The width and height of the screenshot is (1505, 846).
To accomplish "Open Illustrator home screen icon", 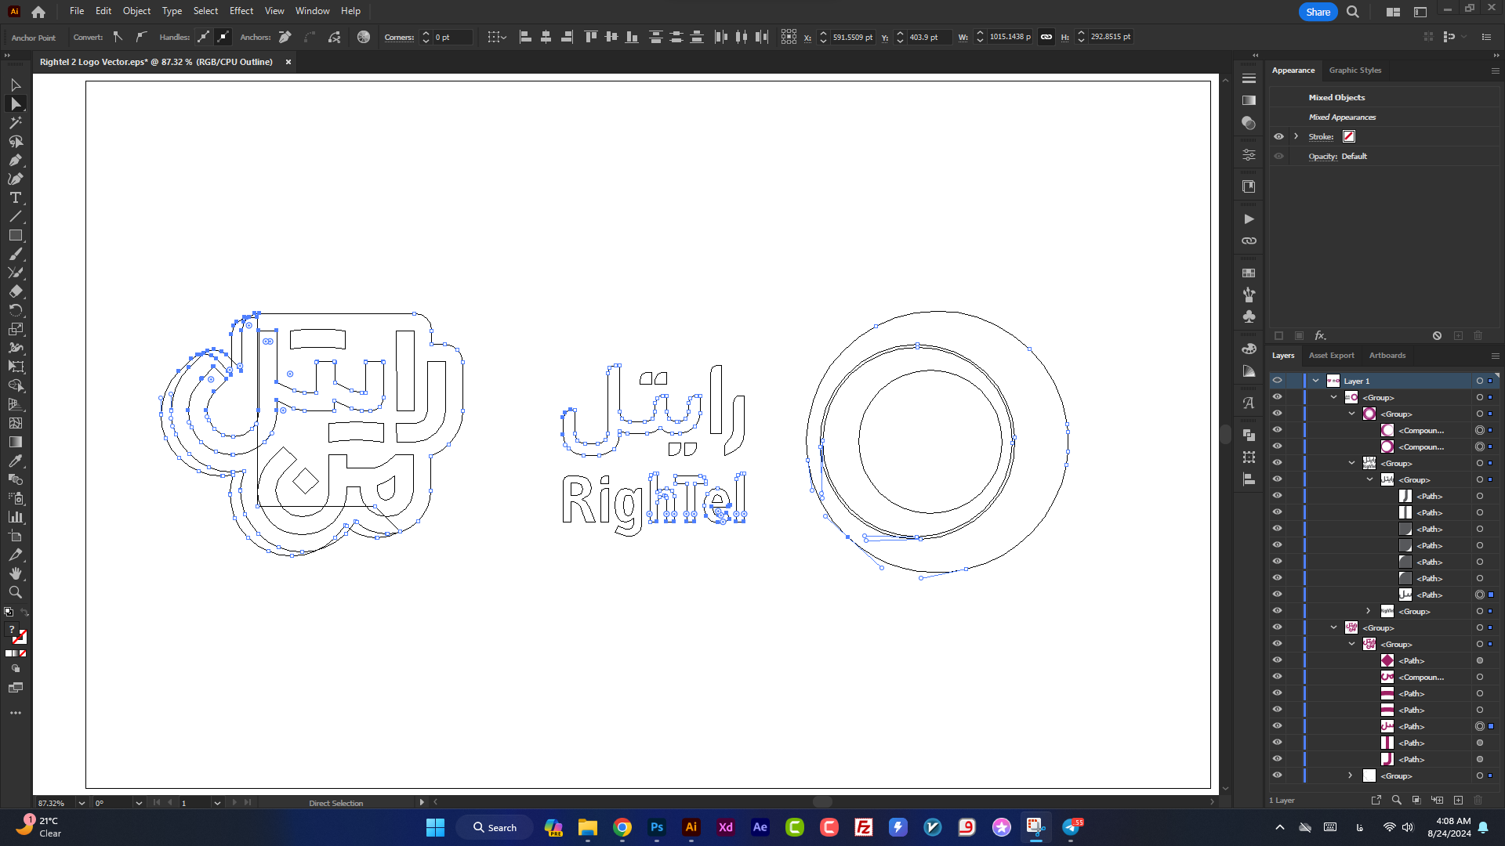I will pyautogui.click(x=38, y=12).
